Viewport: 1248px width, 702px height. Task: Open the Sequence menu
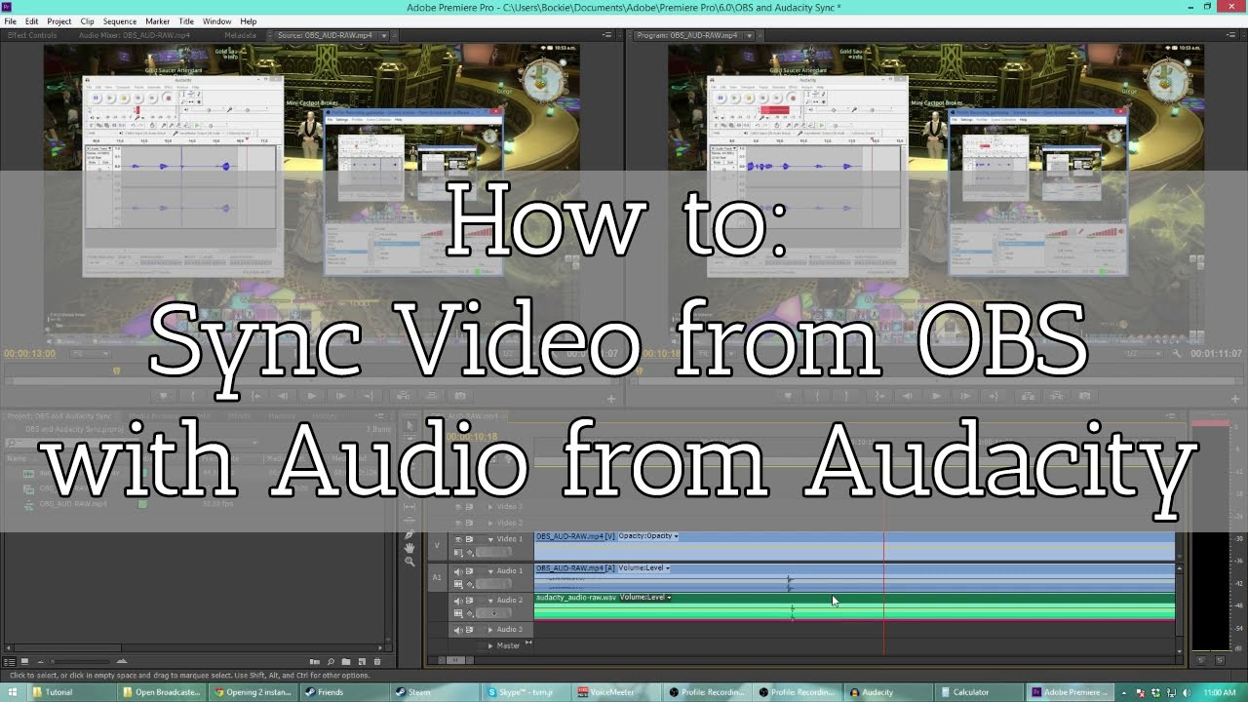coord(120,20)
